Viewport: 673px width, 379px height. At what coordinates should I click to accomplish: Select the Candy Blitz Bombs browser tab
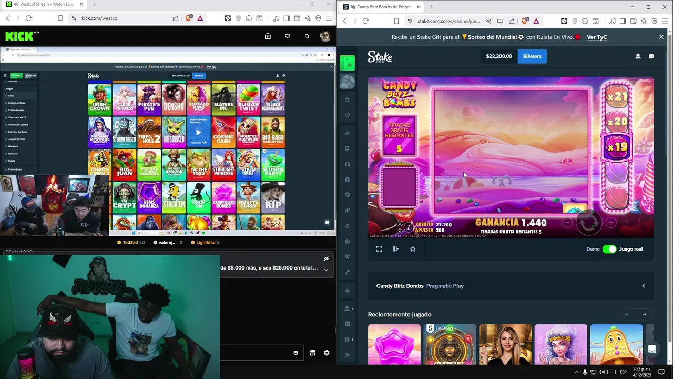[382, 7]
